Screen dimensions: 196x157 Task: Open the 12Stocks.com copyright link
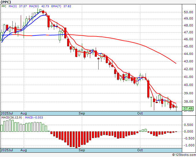click(184, 155)
